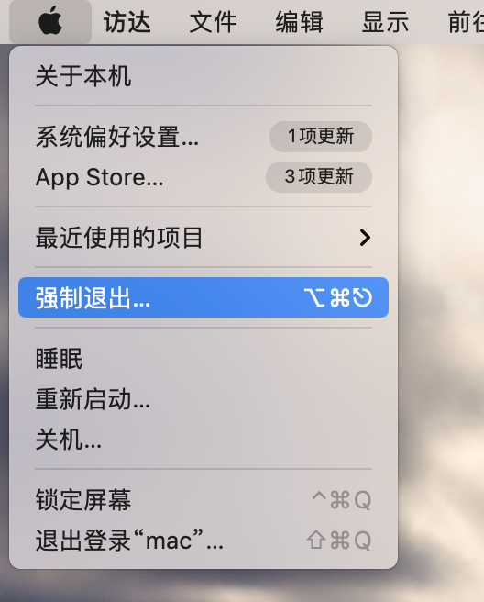The image size is (484, 602).
Task: Open the partially visible 前往 menu
Action: tap(466, 21)
